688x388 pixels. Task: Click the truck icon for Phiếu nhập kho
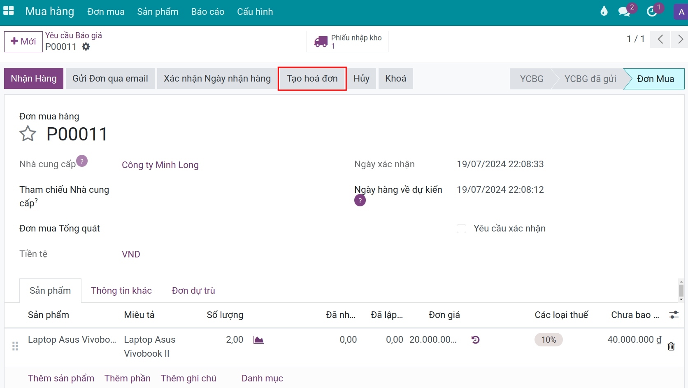click(x=321, y=42)
